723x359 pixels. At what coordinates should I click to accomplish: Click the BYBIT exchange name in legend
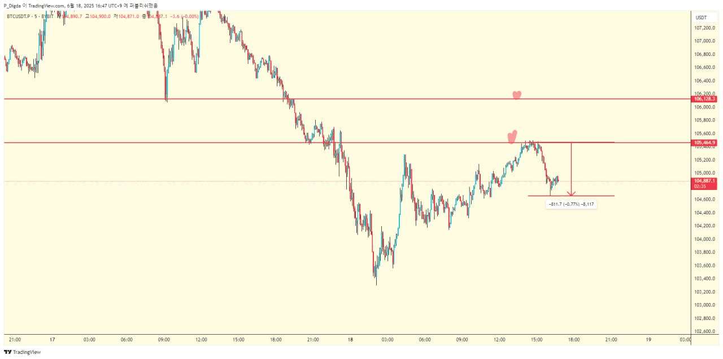point(47,16)
